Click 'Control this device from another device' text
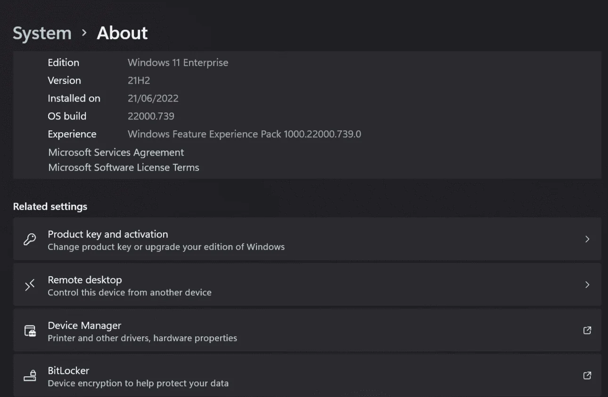 130,293
